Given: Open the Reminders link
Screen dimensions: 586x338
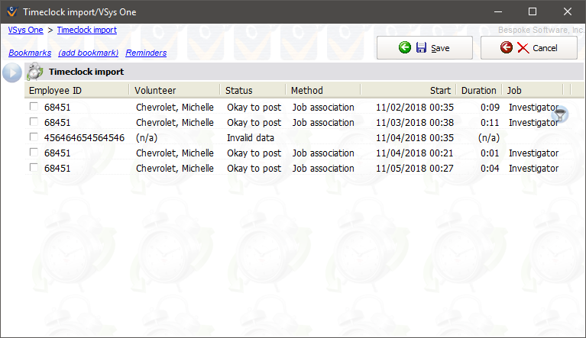Looking at the screenshot, I should point(146,53).
